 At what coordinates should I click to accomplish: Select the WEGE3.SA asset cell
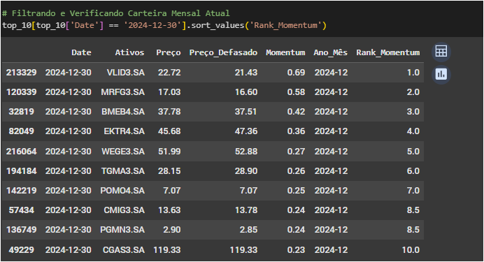[123, 152]
